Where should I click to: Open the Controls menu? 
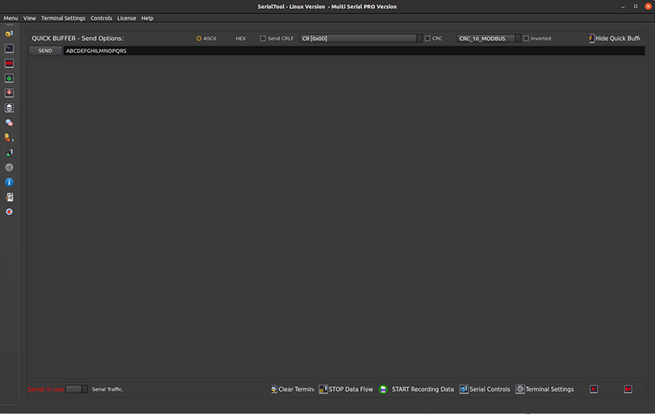pos(101,18)
